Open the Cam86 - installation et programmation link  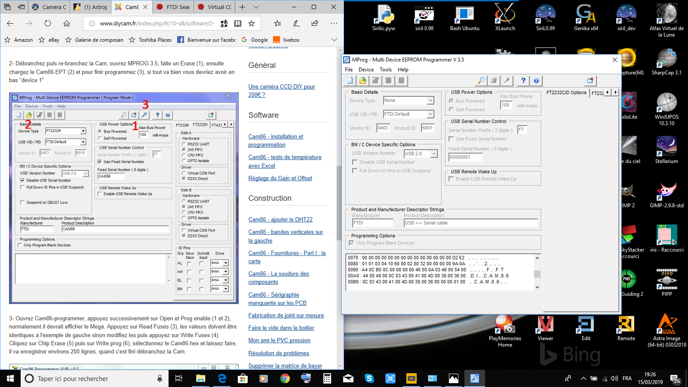click(276, 141)
